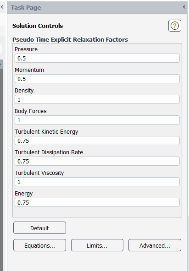Screen dimensions: 189x271
Task: Focus the Energy relaxation factor field
Action: point(97,202)
